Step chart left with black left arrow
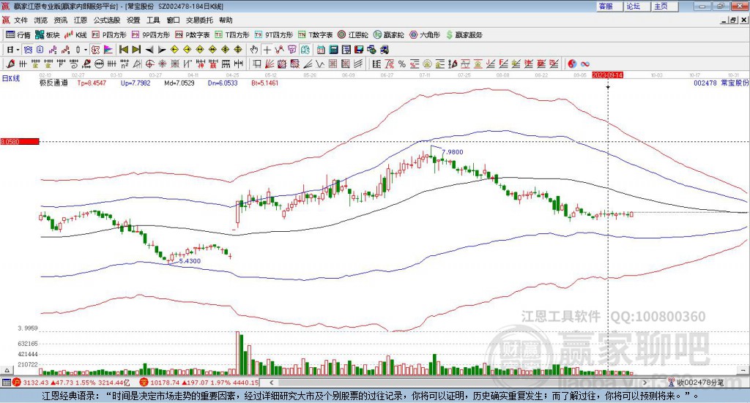 pos(149,50)
